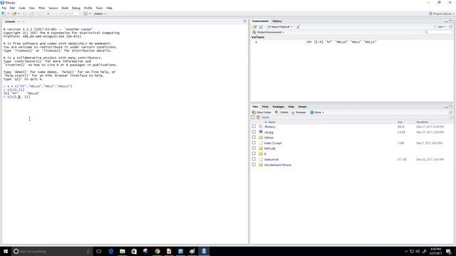Check the MATLAB folder checkbox
Image resolution: width=456 pixels, height=256 pixels.
coord(254,149)
